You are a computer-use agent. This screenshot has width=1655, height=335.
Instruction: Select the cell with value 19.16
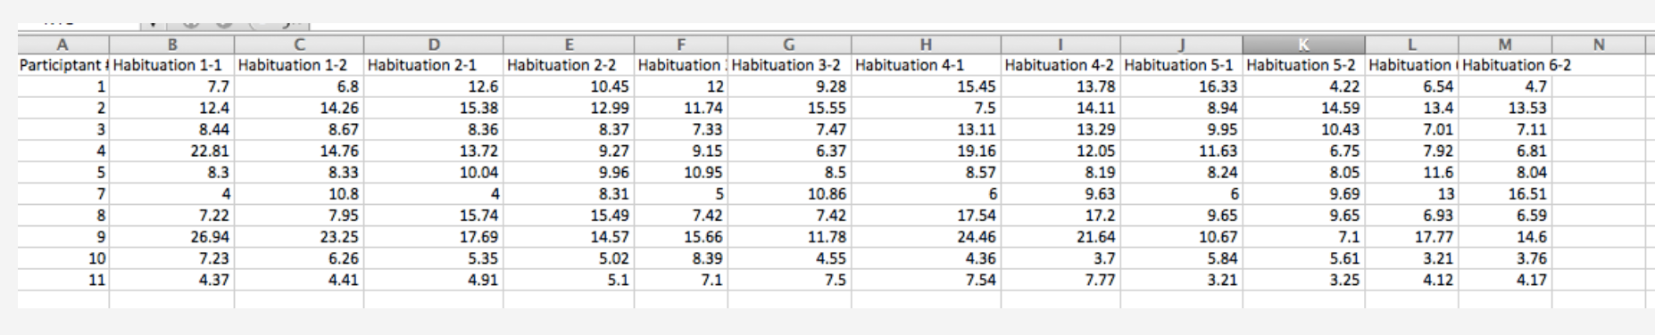926,151
